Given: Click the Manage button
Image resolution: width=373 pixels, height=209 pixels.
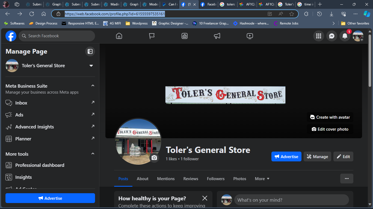Looking at the screenshot, I should tap(317, 156).
